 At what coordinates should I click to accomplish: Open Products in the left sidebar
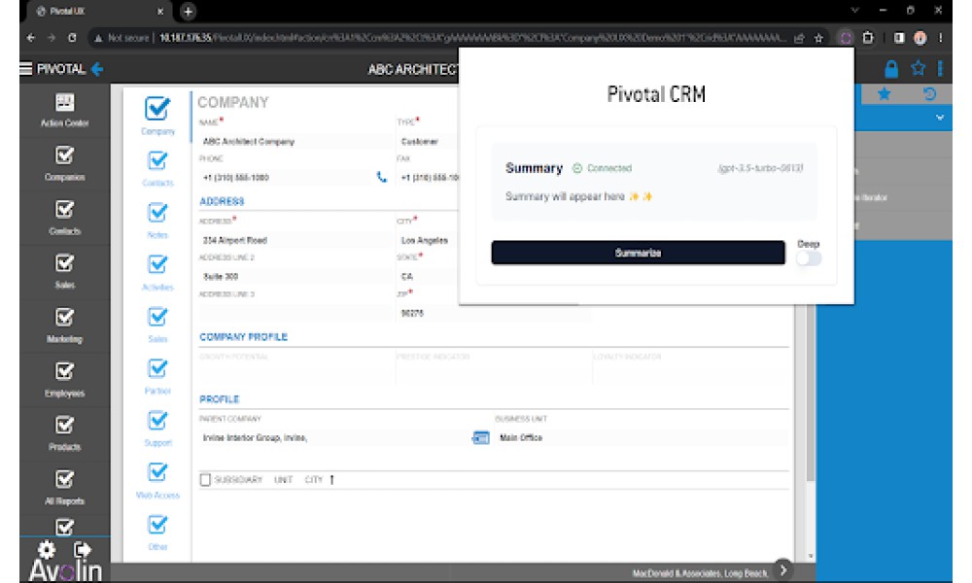click(x=64, y=433)
